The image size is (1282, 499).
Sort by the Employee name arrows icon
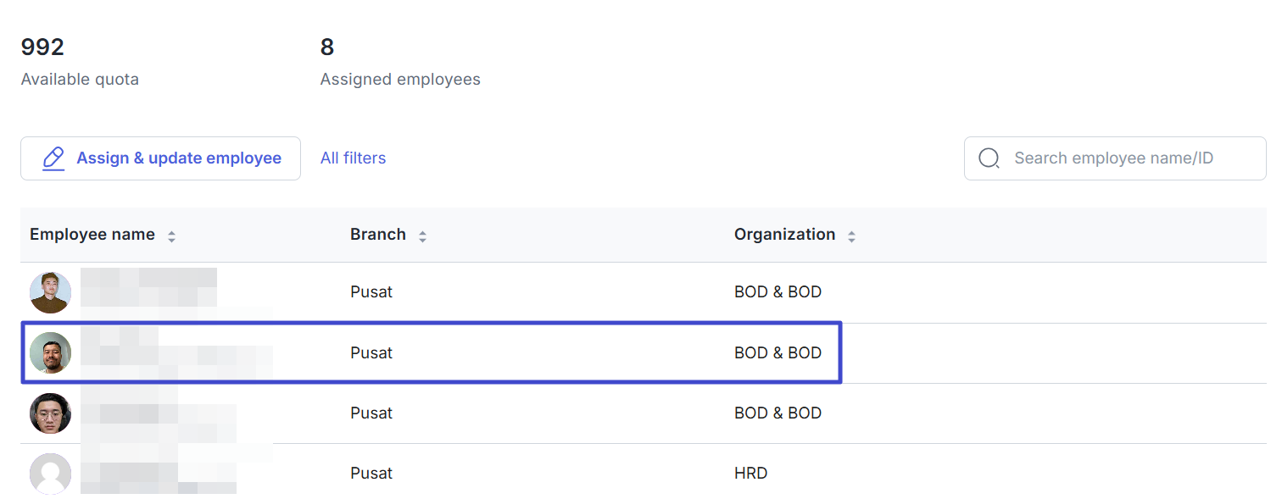pos(171,236)
